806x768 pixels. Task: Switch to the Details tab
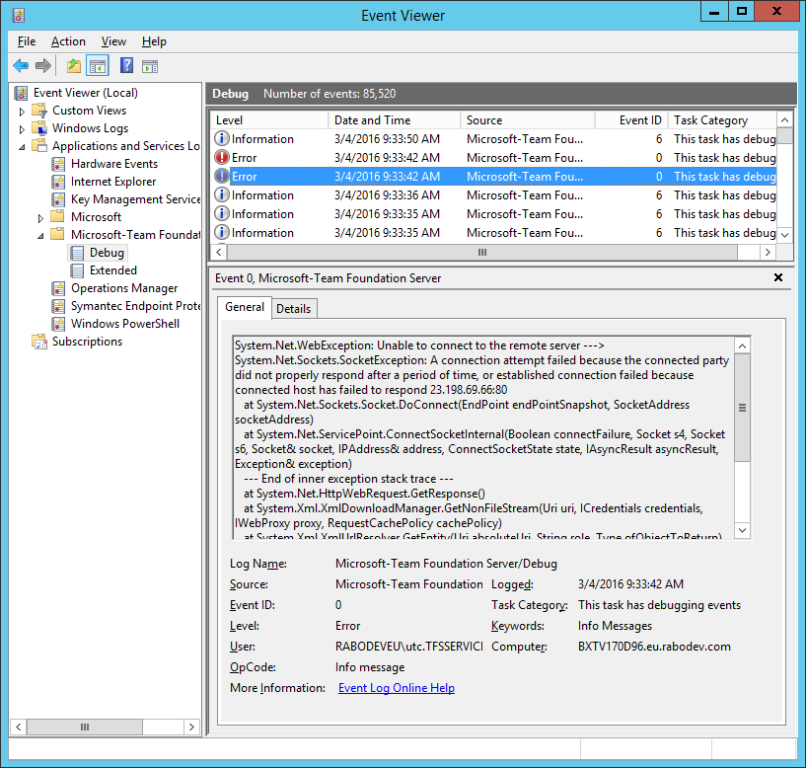coord(294,309)
